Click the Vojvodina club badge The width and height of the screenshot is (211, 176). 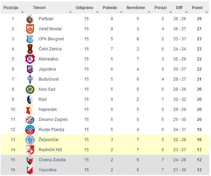pyautogui.click(x=30, y=170)
